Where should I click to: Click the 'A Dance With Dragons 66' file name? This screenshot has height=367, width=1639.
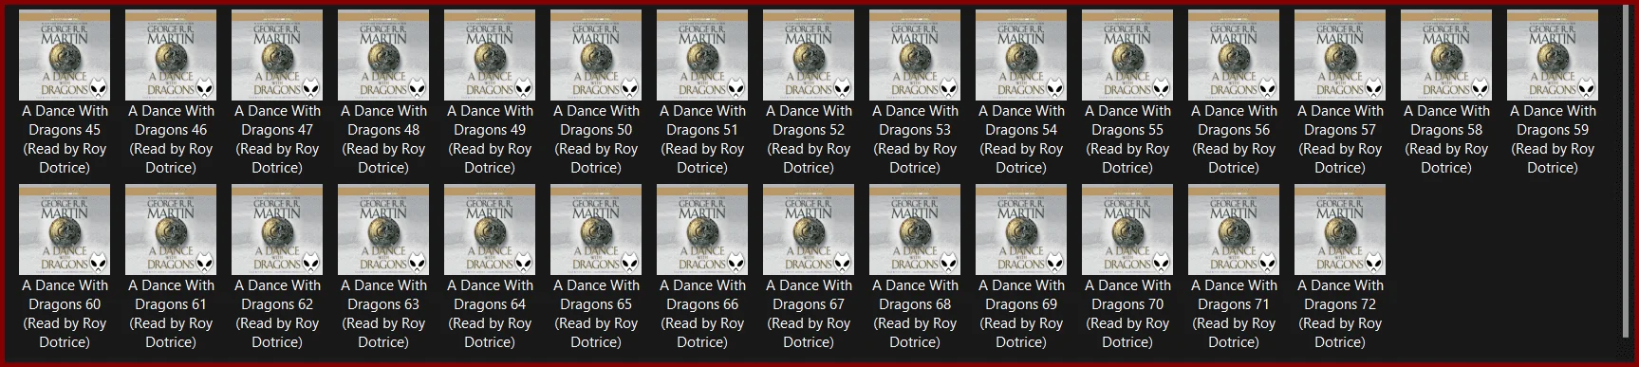702,314
